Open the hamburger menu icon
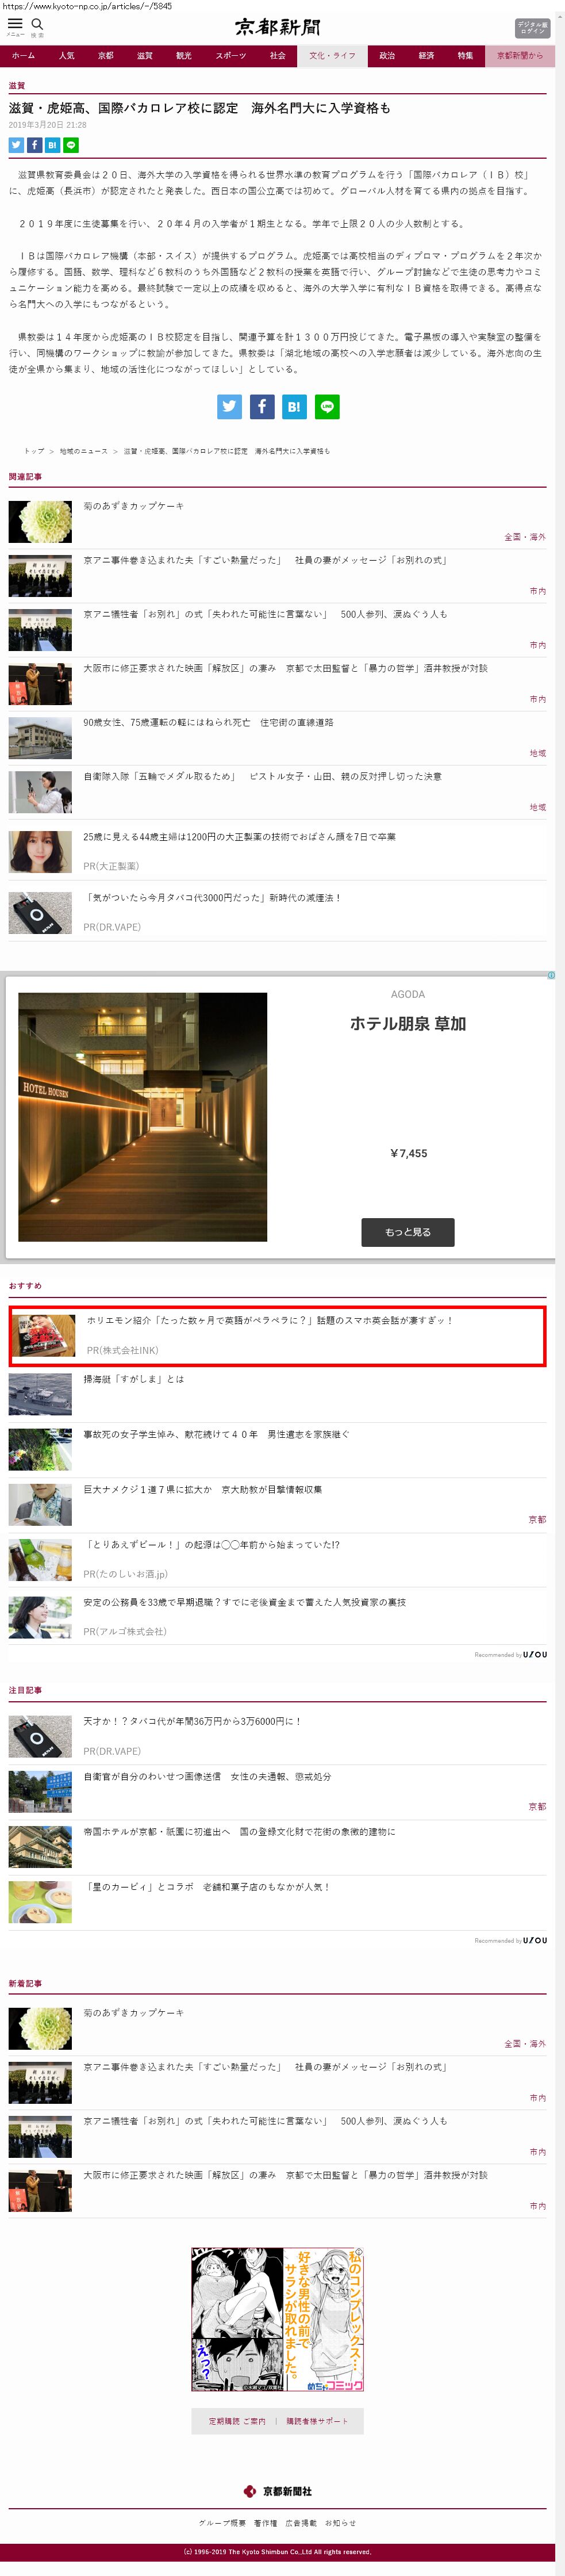Viewport: 565px width, 2576px height. (x=15, y=24)
